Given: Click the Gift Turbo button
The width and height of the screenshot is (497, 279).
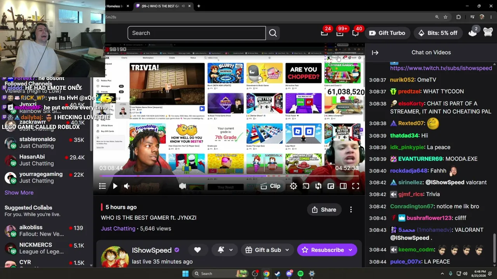Looking at the screenshot, I should tap(387, 33).
